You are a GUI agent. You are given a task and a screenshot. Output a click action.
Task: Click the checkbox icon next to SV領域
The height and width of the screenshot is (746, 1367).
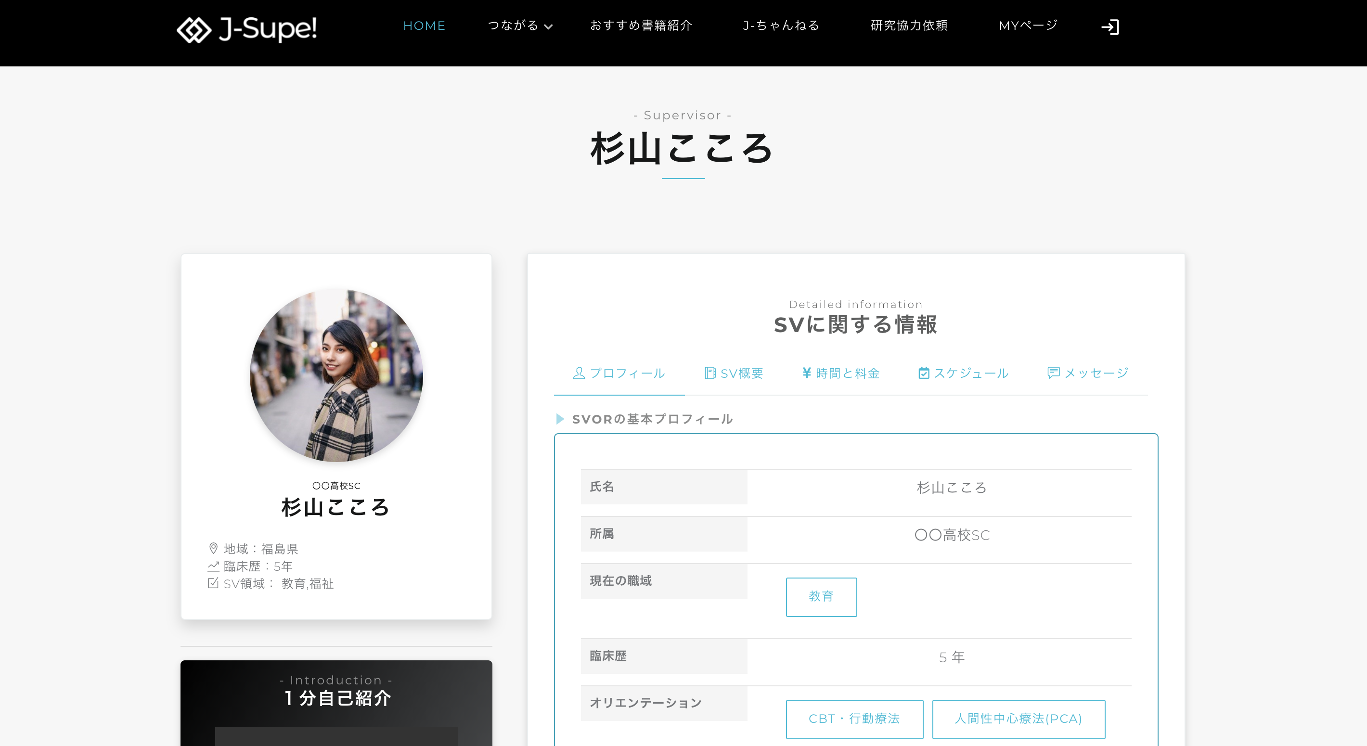pyautogui.click(x=213, y=584)
